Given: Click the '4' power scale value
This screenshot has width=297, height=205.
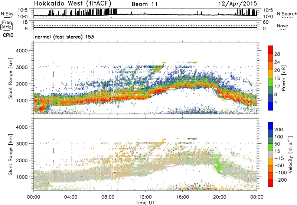Looking at the screenshot, I should 275,102.
